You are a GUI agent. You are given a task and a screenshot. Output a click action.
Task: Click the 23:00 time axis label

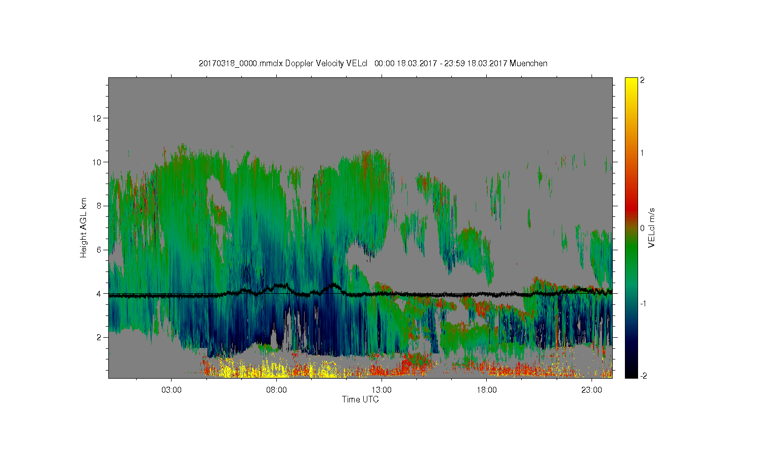[x=592, y=390]
